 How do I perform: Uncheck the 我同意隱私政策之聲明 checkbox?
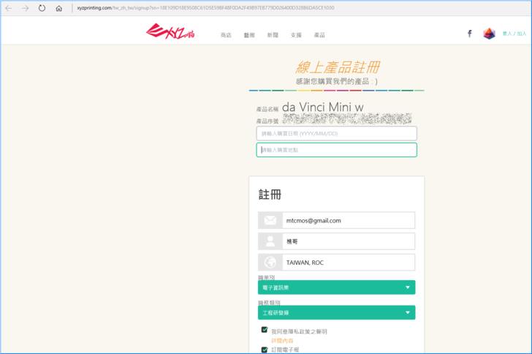point(265,331)
